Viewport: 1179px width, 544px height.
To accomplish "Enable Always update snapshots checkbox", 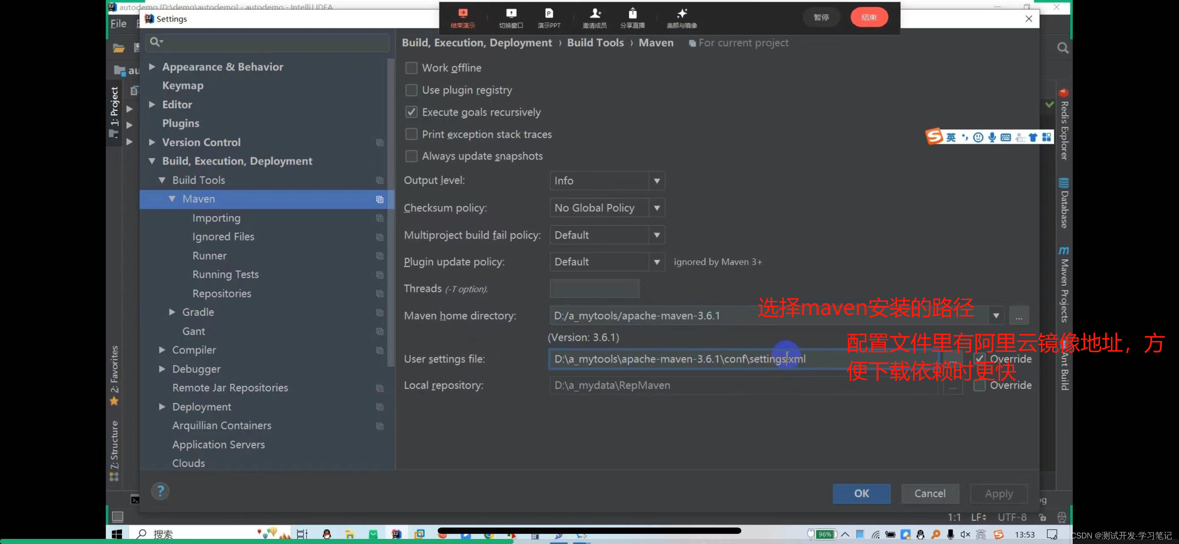I will pos(411,156).
